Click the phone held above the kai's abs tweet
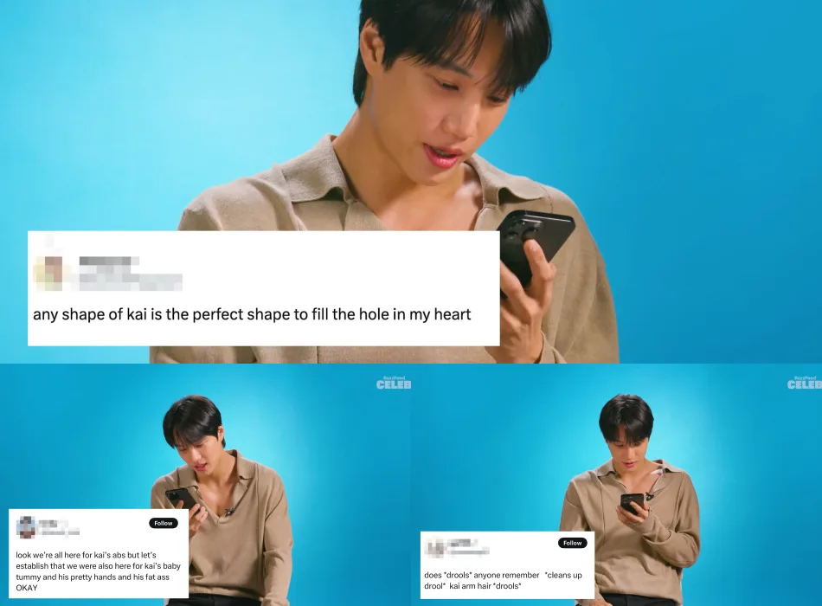 (182, 499)
